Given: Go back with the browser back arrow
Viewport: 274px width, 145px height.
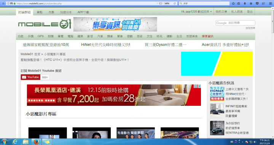Looking at the screenshot, I should click(x=3, y=3).
